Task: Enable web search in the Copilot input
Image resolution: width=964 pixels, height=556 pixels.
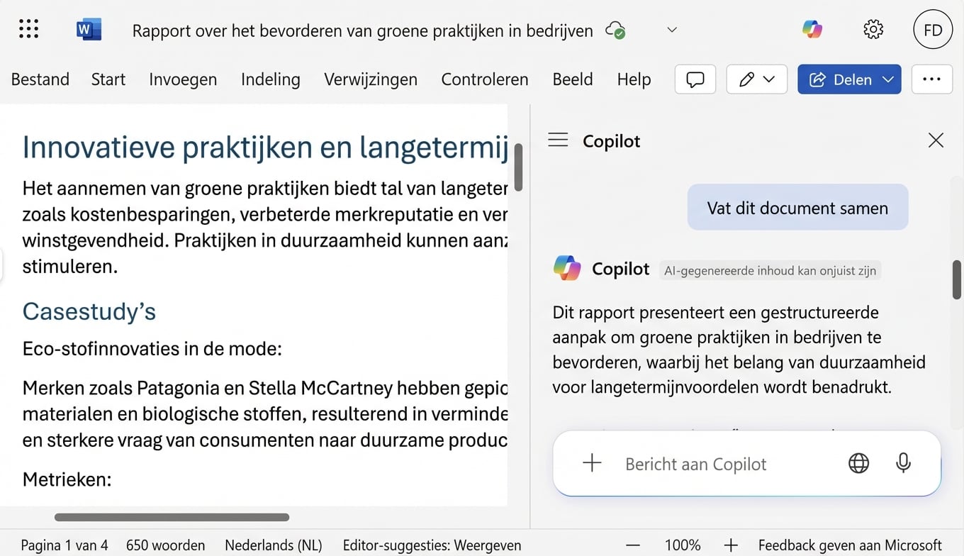Action: [858, 463]
